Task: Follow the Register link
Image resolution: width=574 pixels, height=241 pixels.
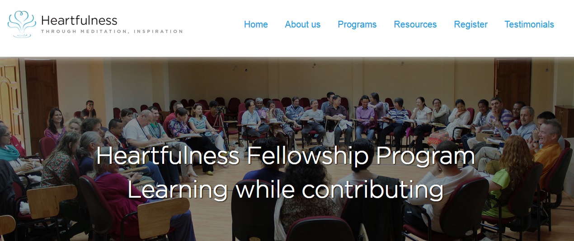Action: click(470, 24)
